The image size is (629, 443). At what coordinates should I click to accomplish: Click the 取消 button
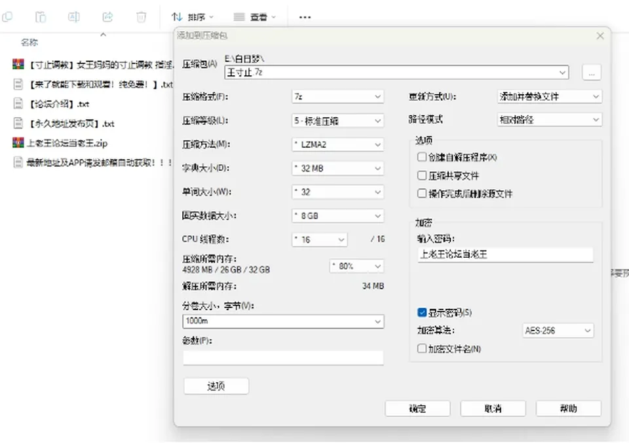pos(493,408)
